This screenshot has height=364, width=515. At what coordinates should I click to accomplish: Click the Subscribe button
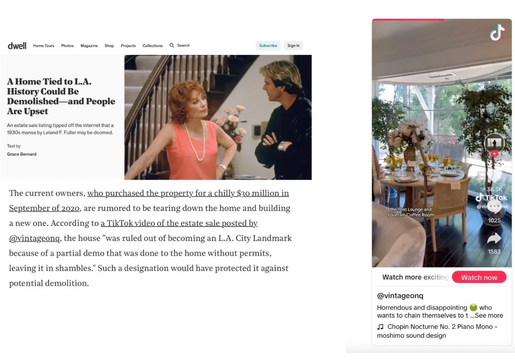click(268, 45)
